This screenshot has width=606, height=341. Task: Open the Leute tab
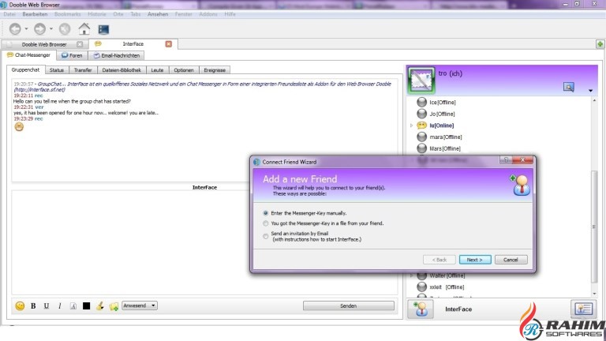[x=157, y=70]
